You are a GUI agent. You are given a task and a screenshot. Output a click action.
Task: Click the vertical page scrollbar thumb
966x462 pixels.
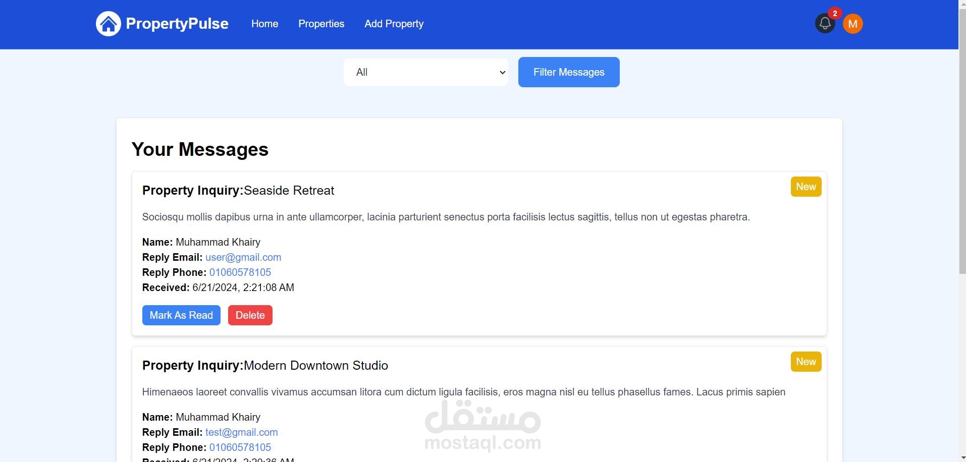(x=962, y=141)
